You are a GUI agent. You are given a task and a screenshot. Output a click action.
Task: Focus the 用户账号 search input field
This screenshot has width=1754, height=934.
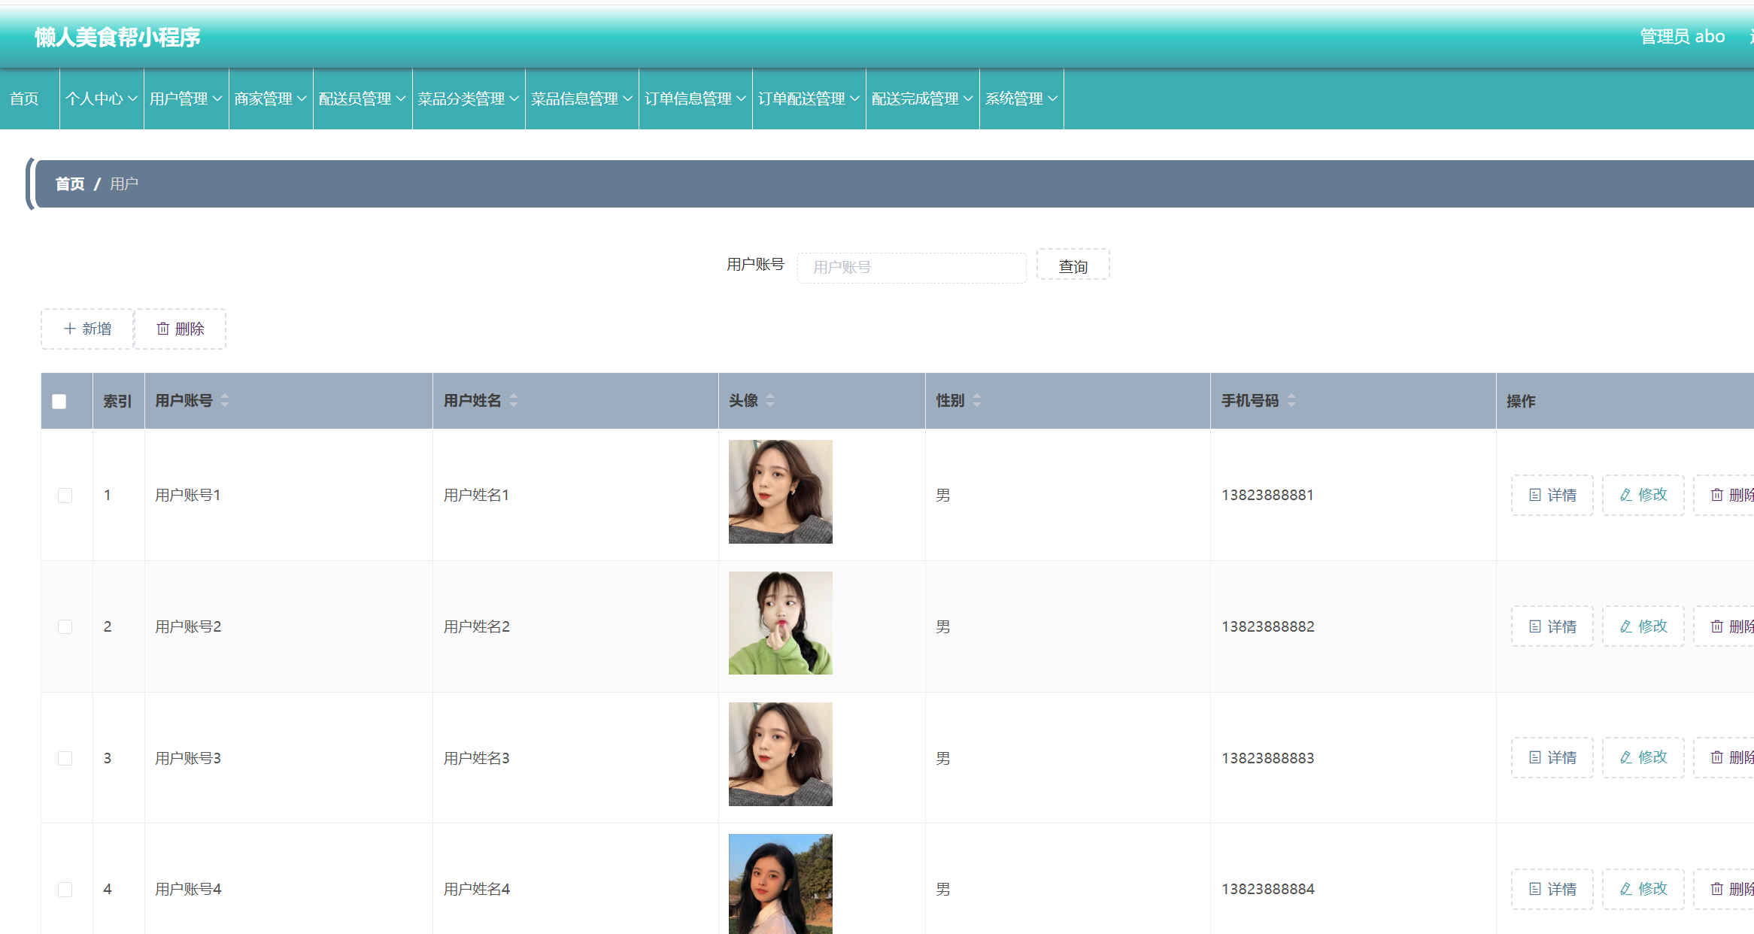[x=911, y=268]
